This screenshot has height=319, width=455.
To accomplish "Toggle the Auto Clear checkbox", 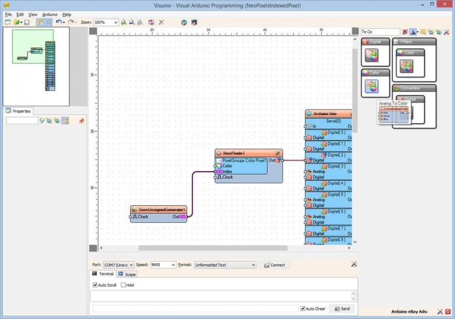I will pyautogui.click(x=303, y=309).
